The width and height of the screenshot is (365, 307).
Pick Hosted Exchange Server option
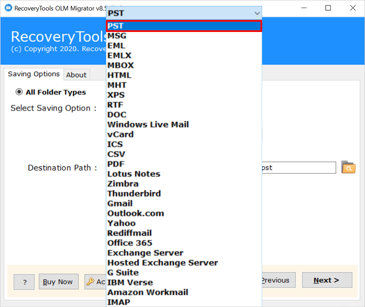[184, 263]
